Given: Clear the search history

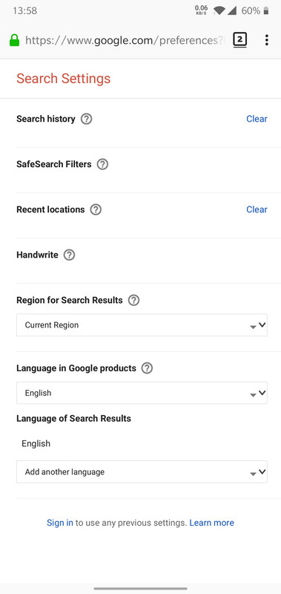Looking at the screenshot, I should (257, 119).
